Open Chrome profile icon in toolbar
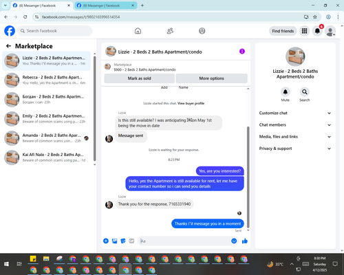 (x=328, y=16)
